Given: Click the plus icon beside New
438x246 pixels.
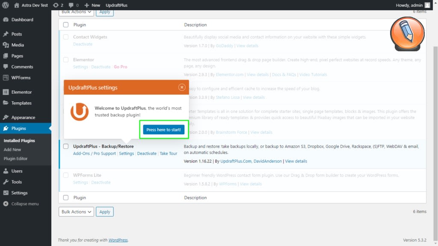Looking at the screenshot, I should [x=86, y=5].
